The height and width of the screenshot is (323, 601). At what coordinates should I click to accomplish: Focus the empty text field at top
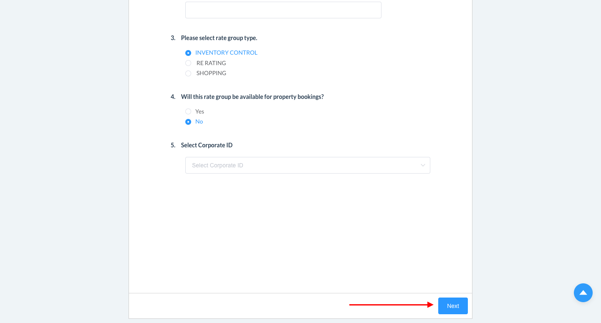283,10
